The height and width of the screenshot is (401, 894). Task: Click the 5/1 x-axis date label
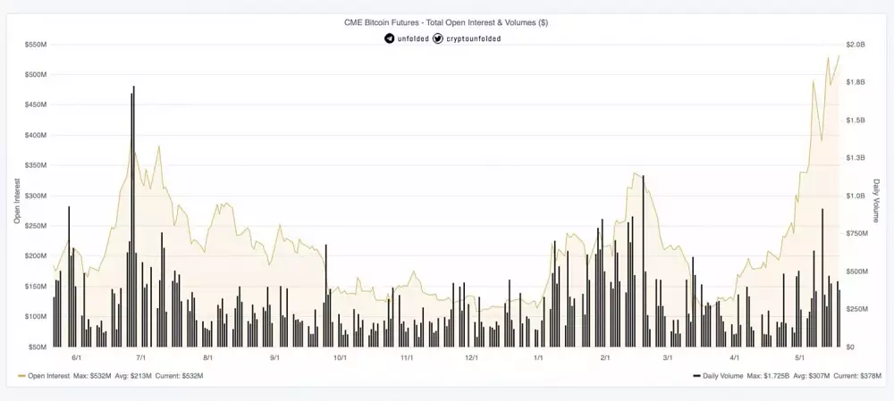(801, 357)
